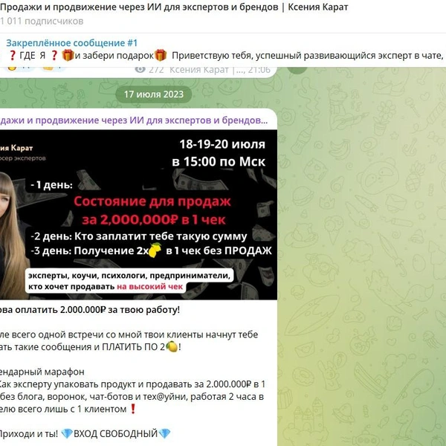
Task: Click the red exclamation mark after клиентом
Action: (133, 409)
